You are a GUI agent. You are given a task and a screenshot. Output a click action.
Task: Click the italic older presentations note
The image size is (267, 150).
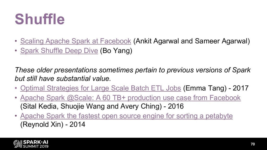coord(133,74)
